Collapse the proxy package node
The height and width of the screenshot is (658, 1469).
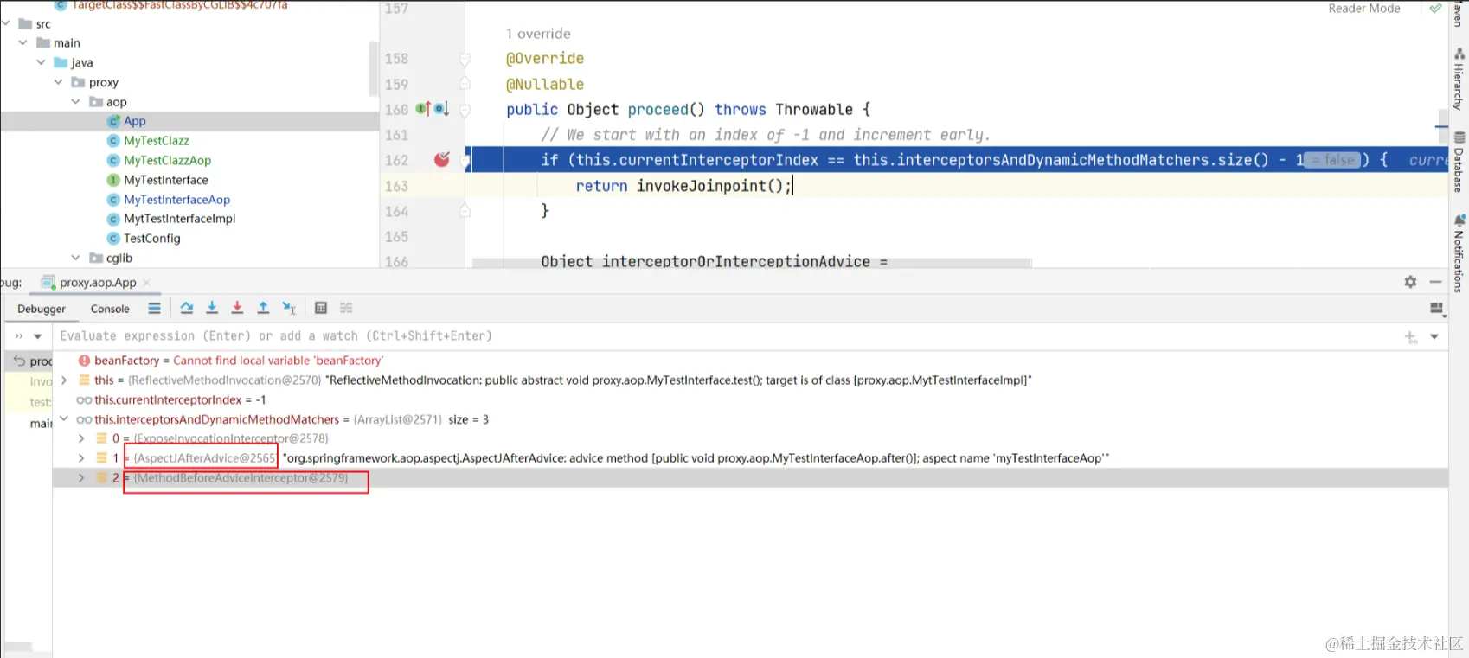coord(58,82)
